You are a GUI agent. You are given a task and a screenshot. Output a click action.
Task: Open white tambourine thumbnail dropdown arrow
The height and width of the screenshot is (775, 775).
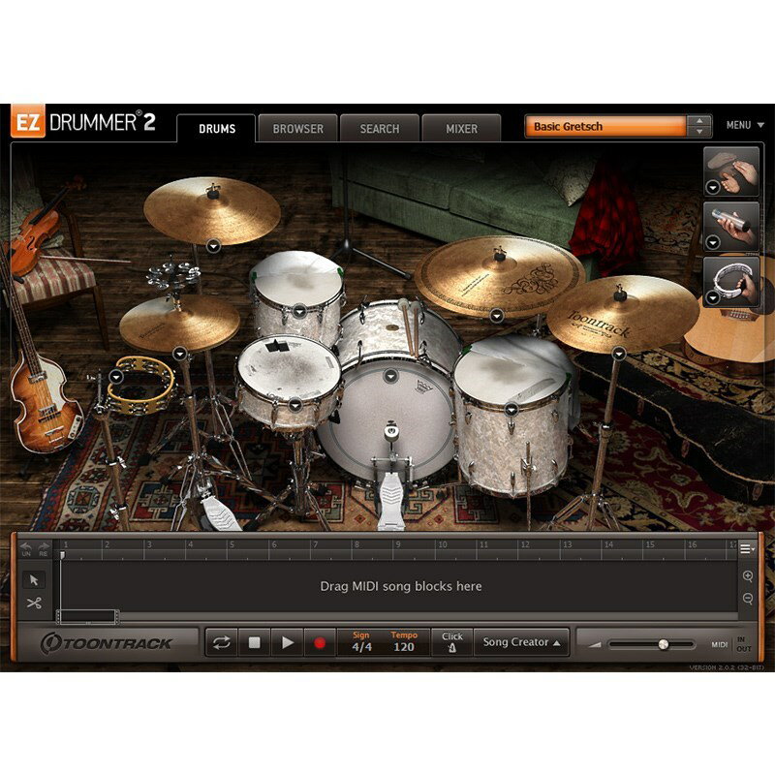point(713,297)
